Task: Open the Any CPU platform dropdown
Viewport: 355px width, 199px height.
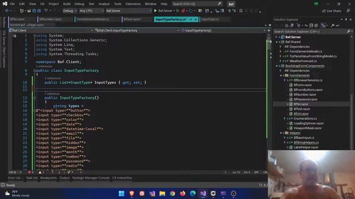Action: point(92,11)
